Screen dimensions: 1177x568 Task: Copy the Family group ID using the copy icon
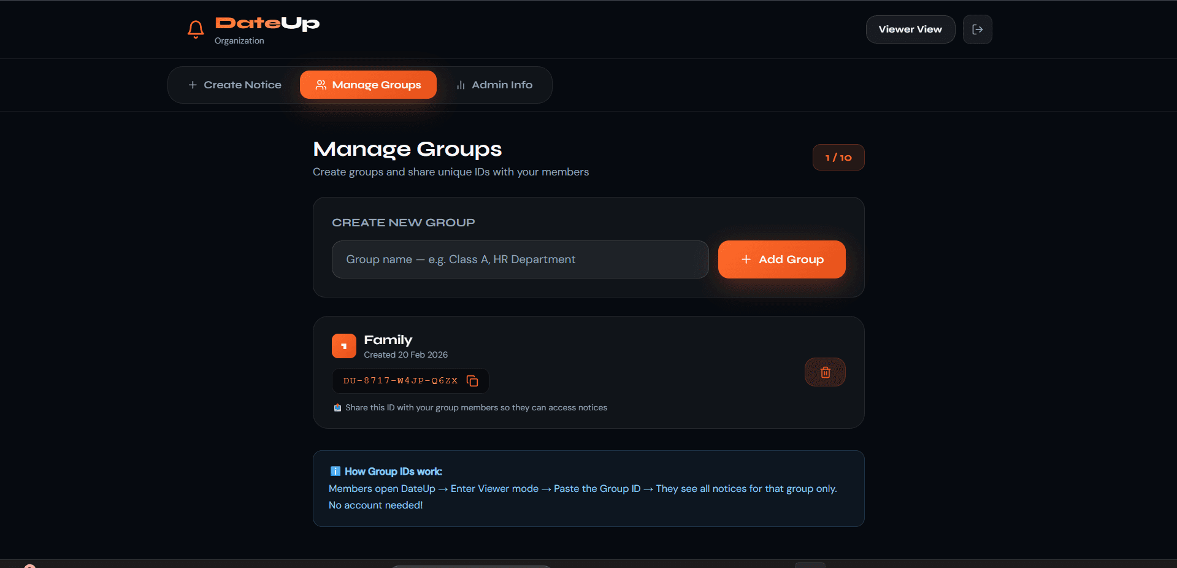click(472, 380)
